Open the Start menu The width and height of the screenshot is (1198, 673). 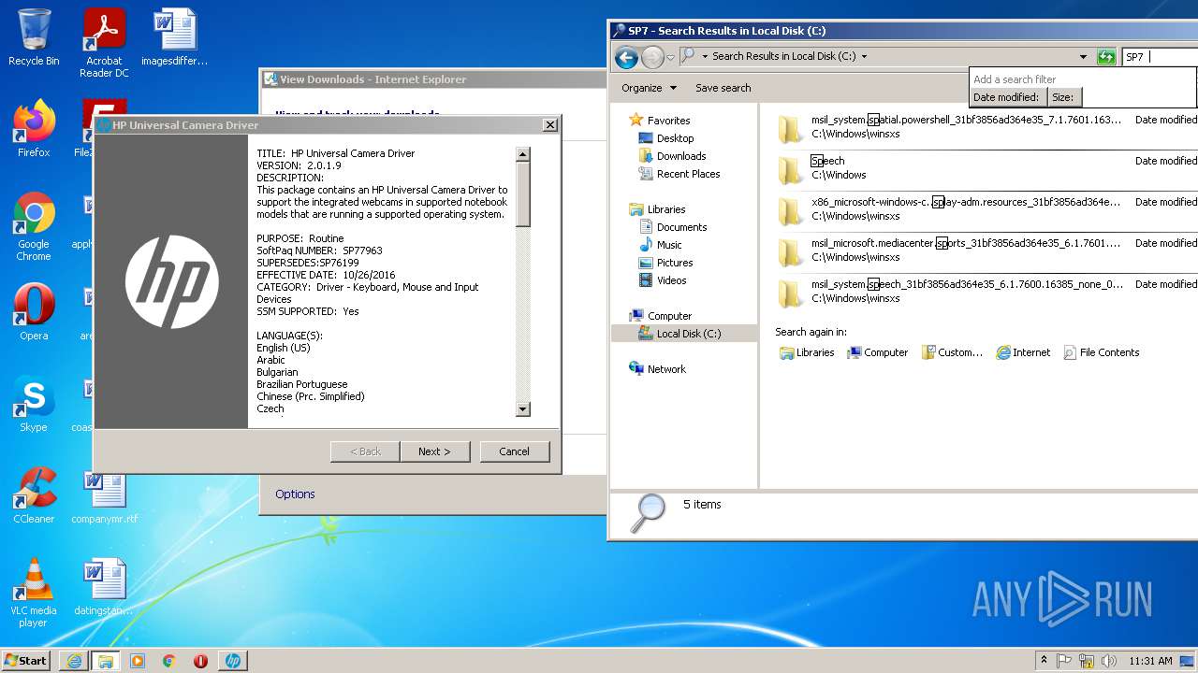(26, 660)
